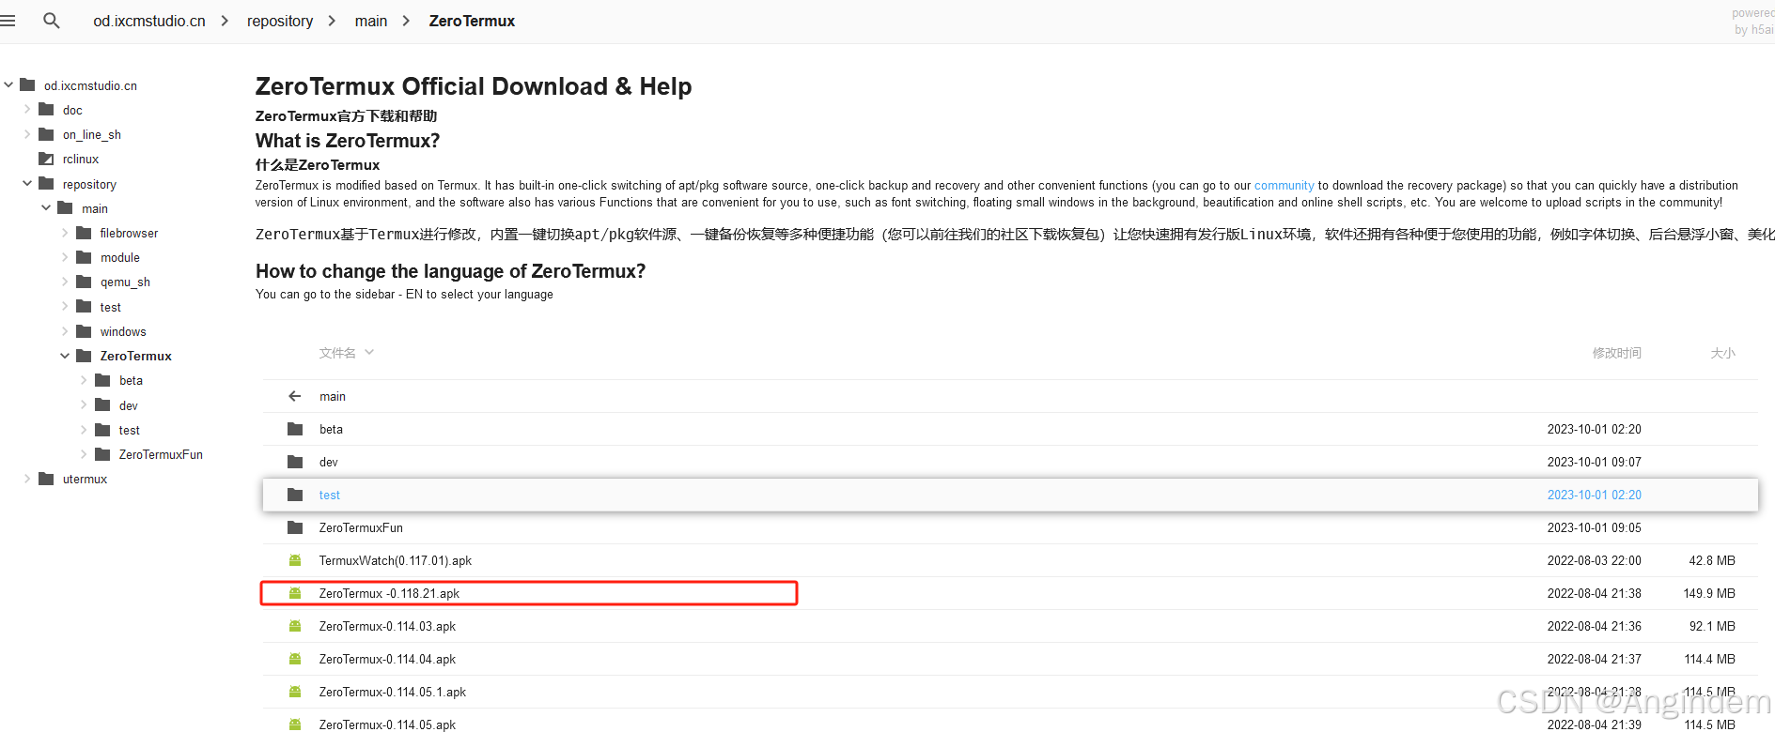The image size is (1775, 732).
Task: Collapse the main tree node
Action: (46, 207)
